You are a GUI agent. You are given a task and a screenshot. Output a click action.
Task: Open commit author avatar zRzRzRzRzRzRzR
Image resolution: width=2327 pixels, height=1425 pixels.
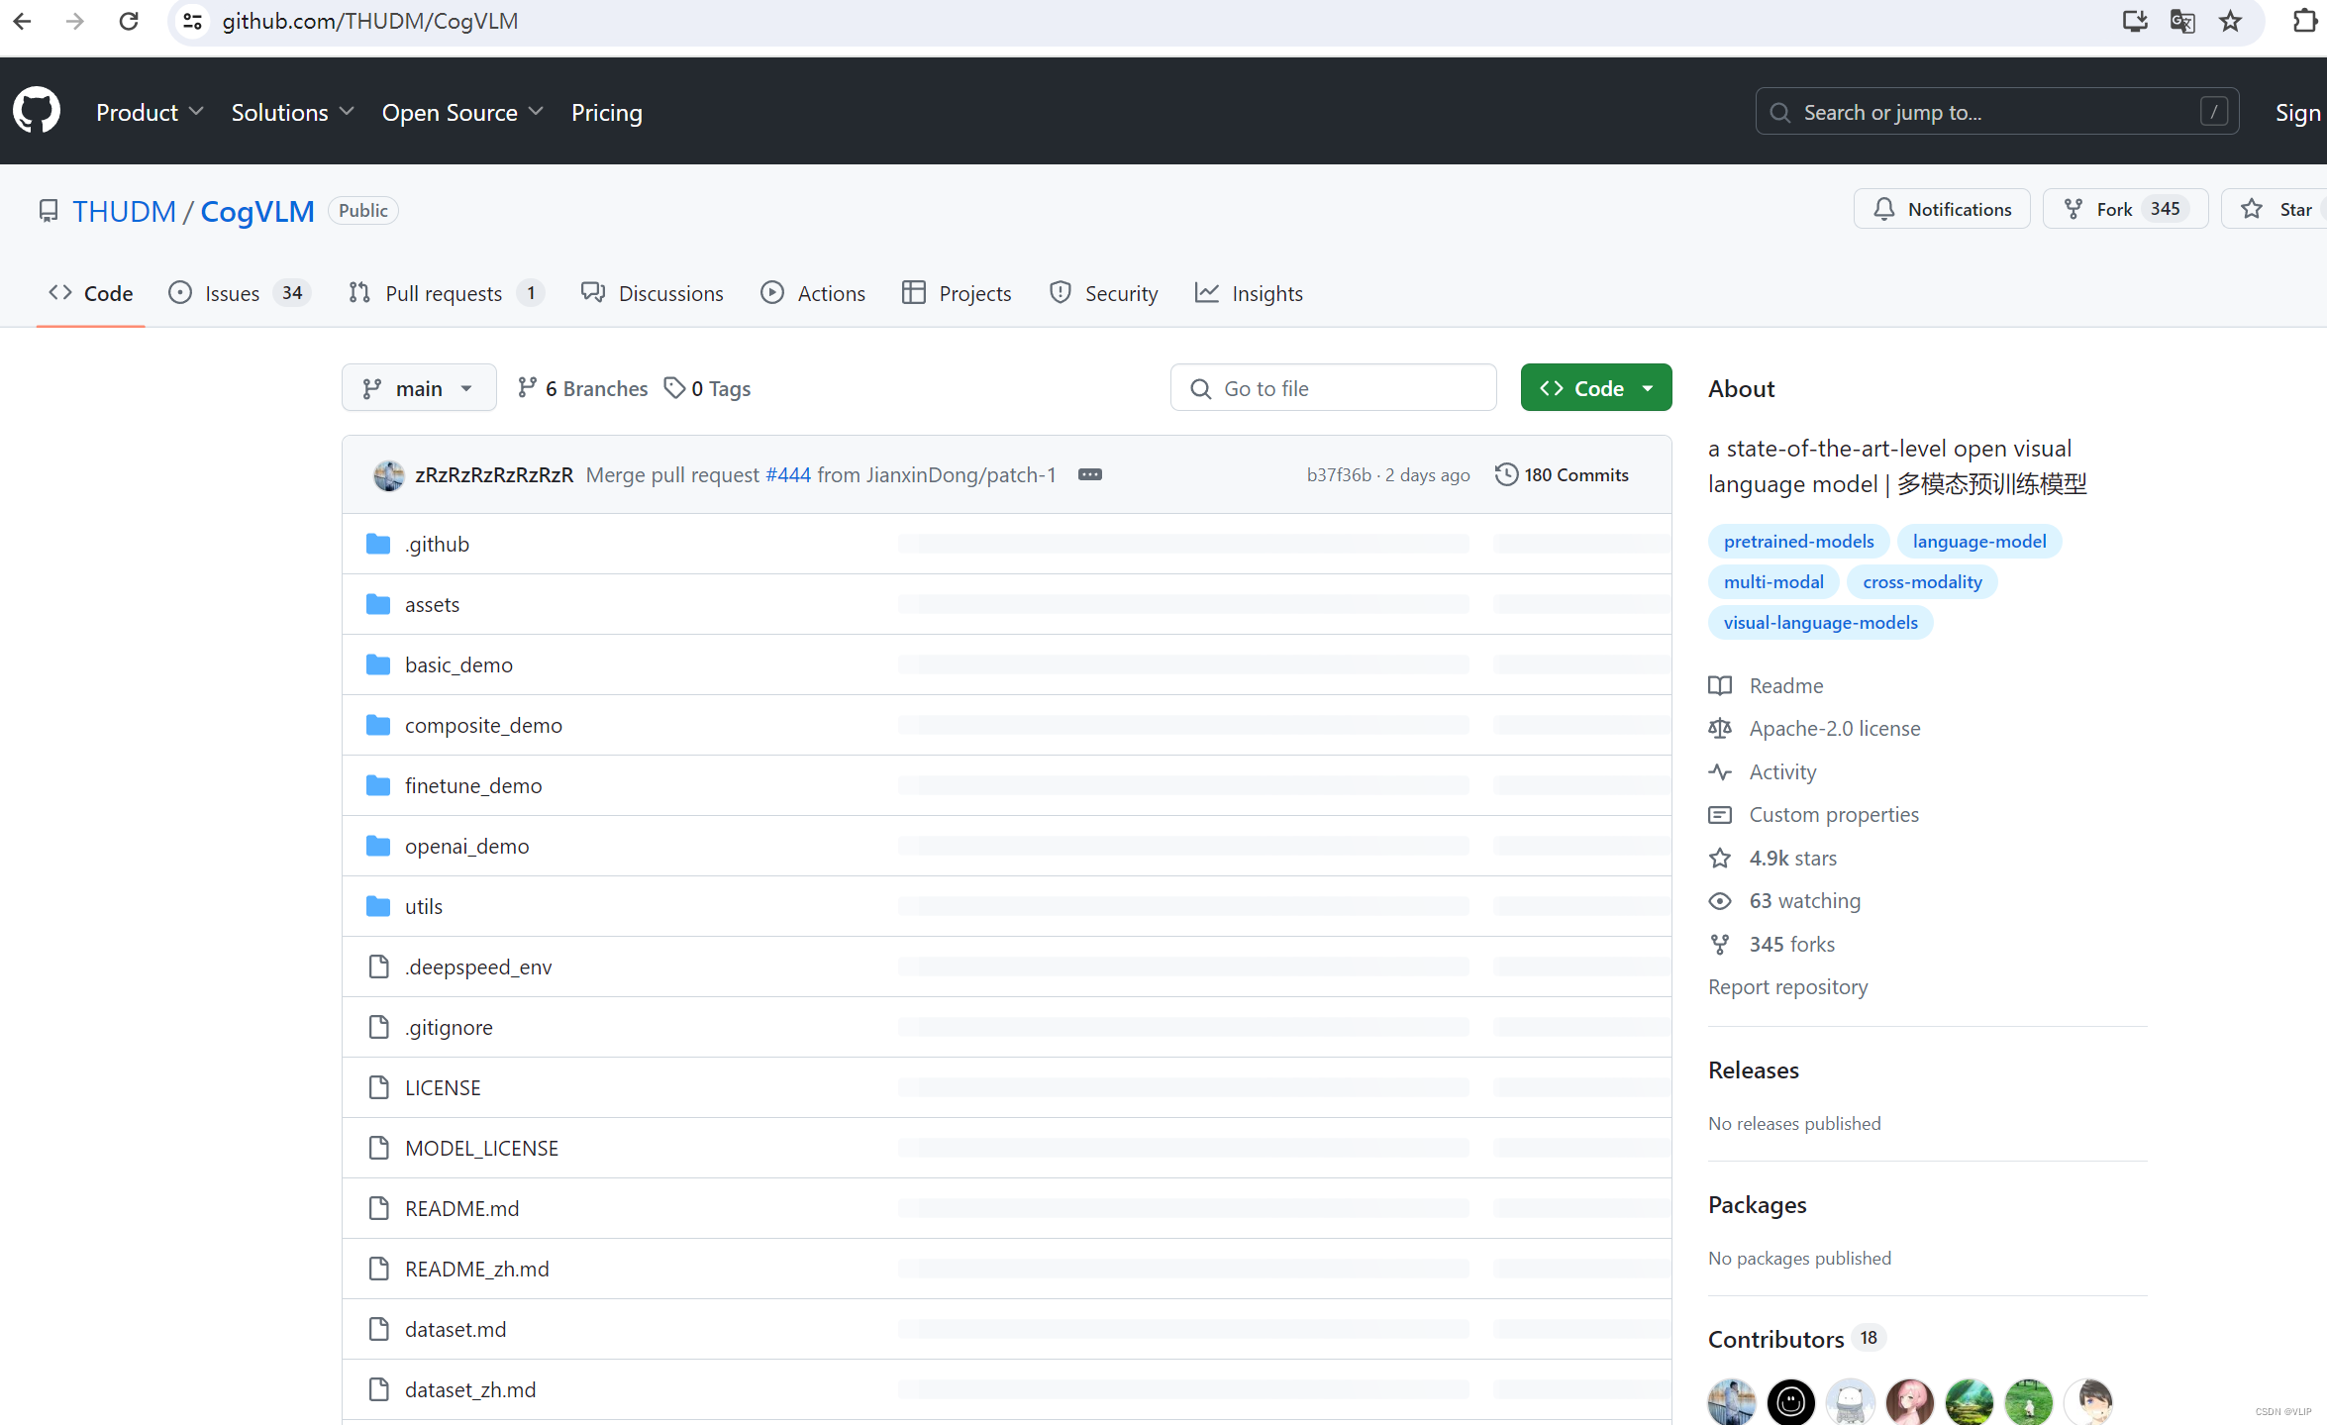click(389, 475)
